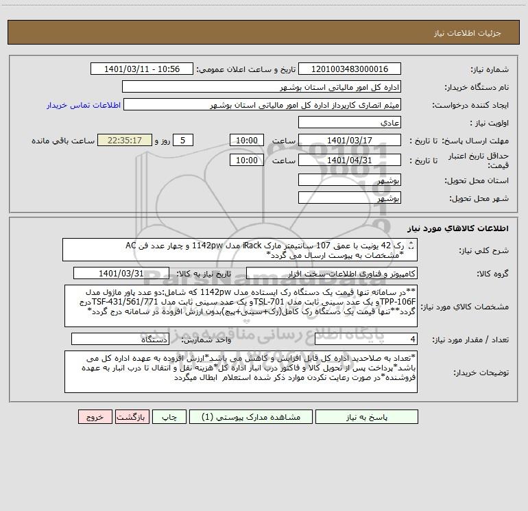Image resolution: width=528 pixels, height=511 pixels.
Task: Click the spinner arrows in شرح کلی نیاز box
Action: [411, 246]
